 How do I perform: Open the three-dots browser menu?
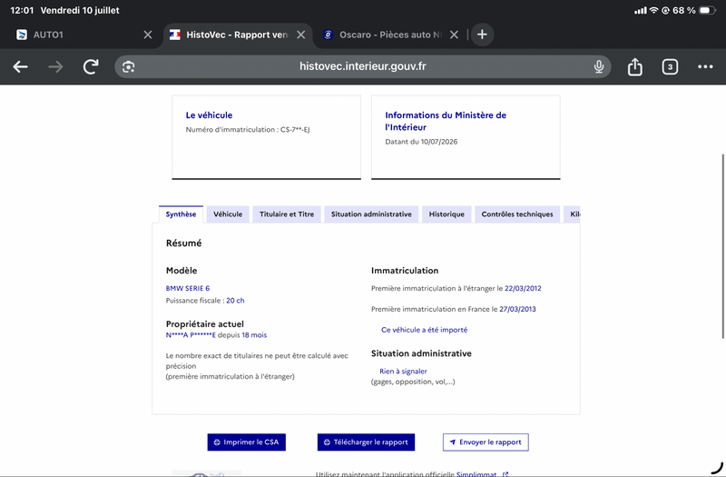point(705,66)
